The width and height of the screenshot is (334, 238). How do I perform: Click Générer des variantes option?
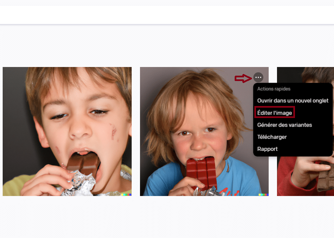pos(284,125)
